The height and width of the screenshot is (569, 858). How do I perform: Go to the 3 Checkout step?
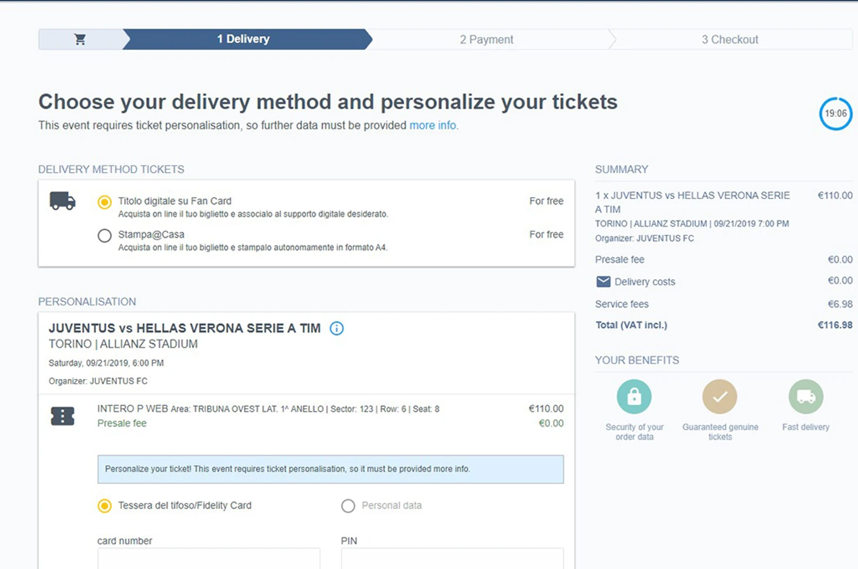coord(730,39)
